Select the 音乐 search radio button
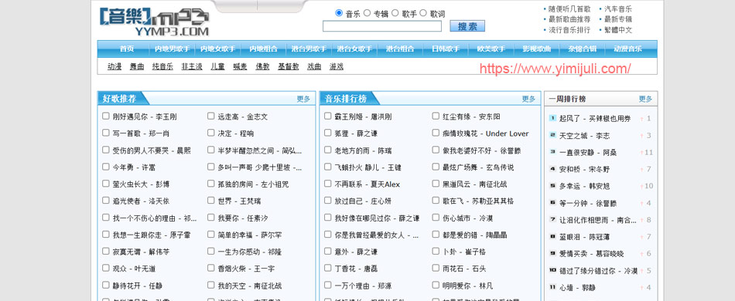Image resolution: width=735 pixels, height=301 pixels. [339, 13]
